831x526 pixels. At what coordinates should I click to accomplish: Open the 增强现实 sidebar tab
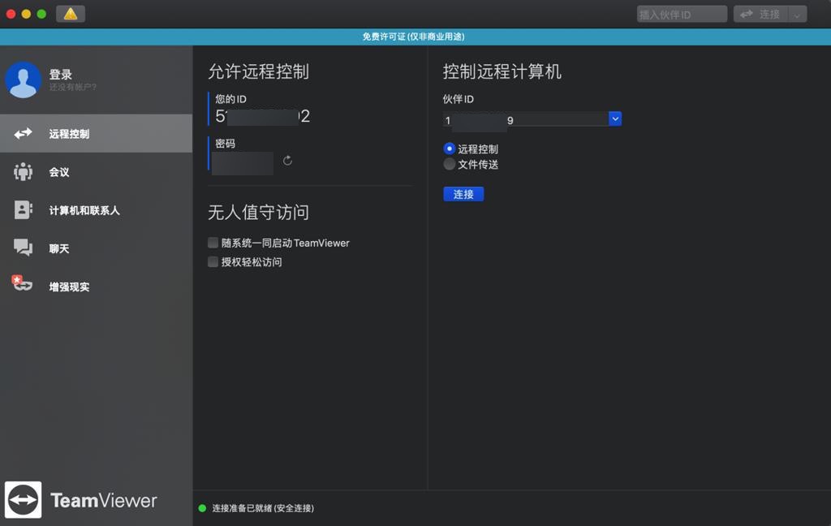pos(96,287)
